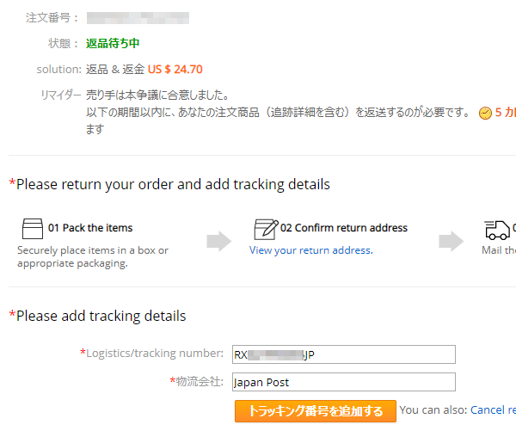Click the Please add tracking details heading

(97, 316)
